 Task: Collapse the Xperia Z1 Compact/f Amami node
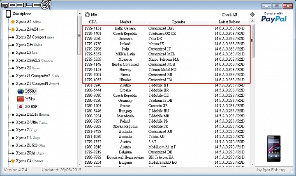[x=13, y=83]
